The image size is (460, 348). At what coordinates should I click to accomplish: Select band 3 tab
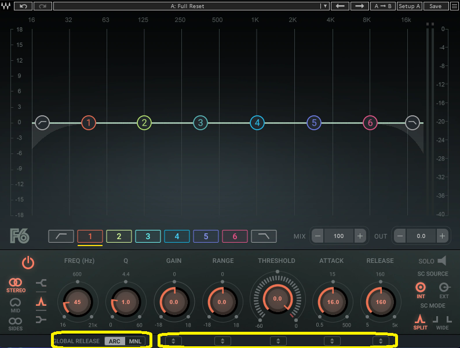click(x=148, y=236)
